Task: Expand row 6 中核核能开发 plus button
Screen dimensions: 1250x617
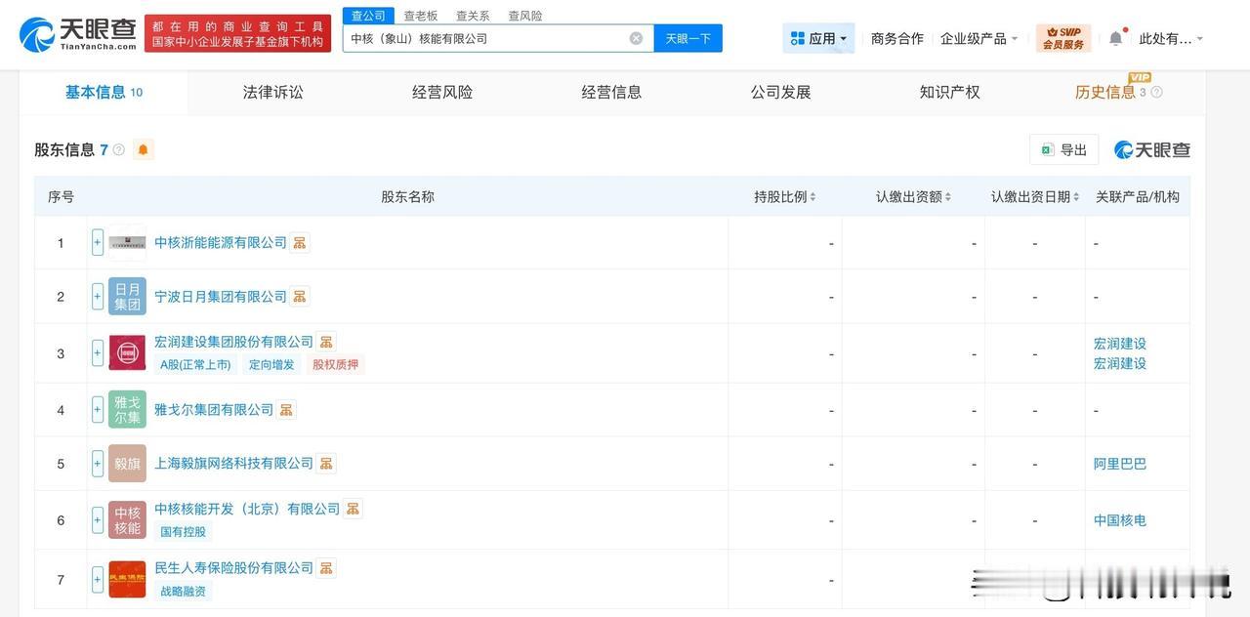Action: pyautogui.click(x=98, y=520)
